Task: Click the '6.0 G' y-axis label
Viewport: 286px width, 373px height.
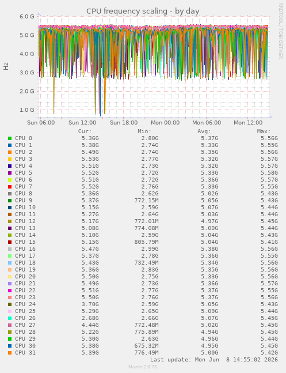Action: (x=27, y=16)
